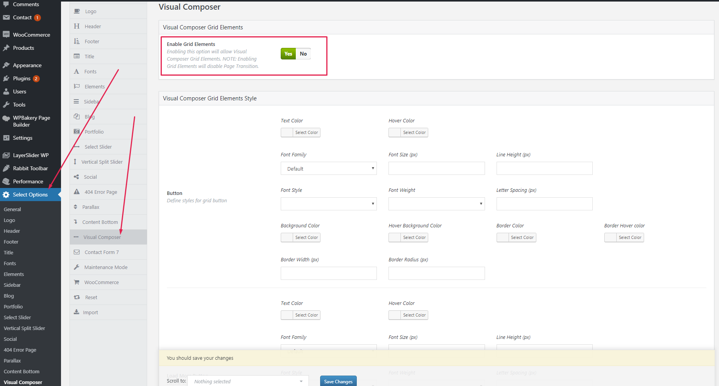This screenshot has width=719, height=386.
Task: Click the Social share icon
Action: (76, 177)
